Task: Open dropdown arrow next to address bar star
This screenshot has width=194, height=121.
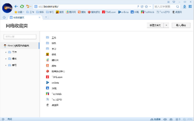Action: (x=150, y=7)
